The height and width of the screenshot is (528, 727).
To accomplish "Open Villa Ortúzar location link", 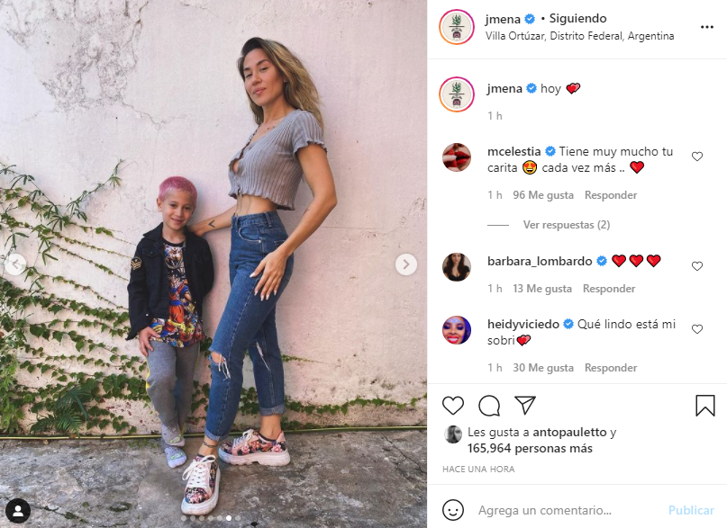I will 579,36.
